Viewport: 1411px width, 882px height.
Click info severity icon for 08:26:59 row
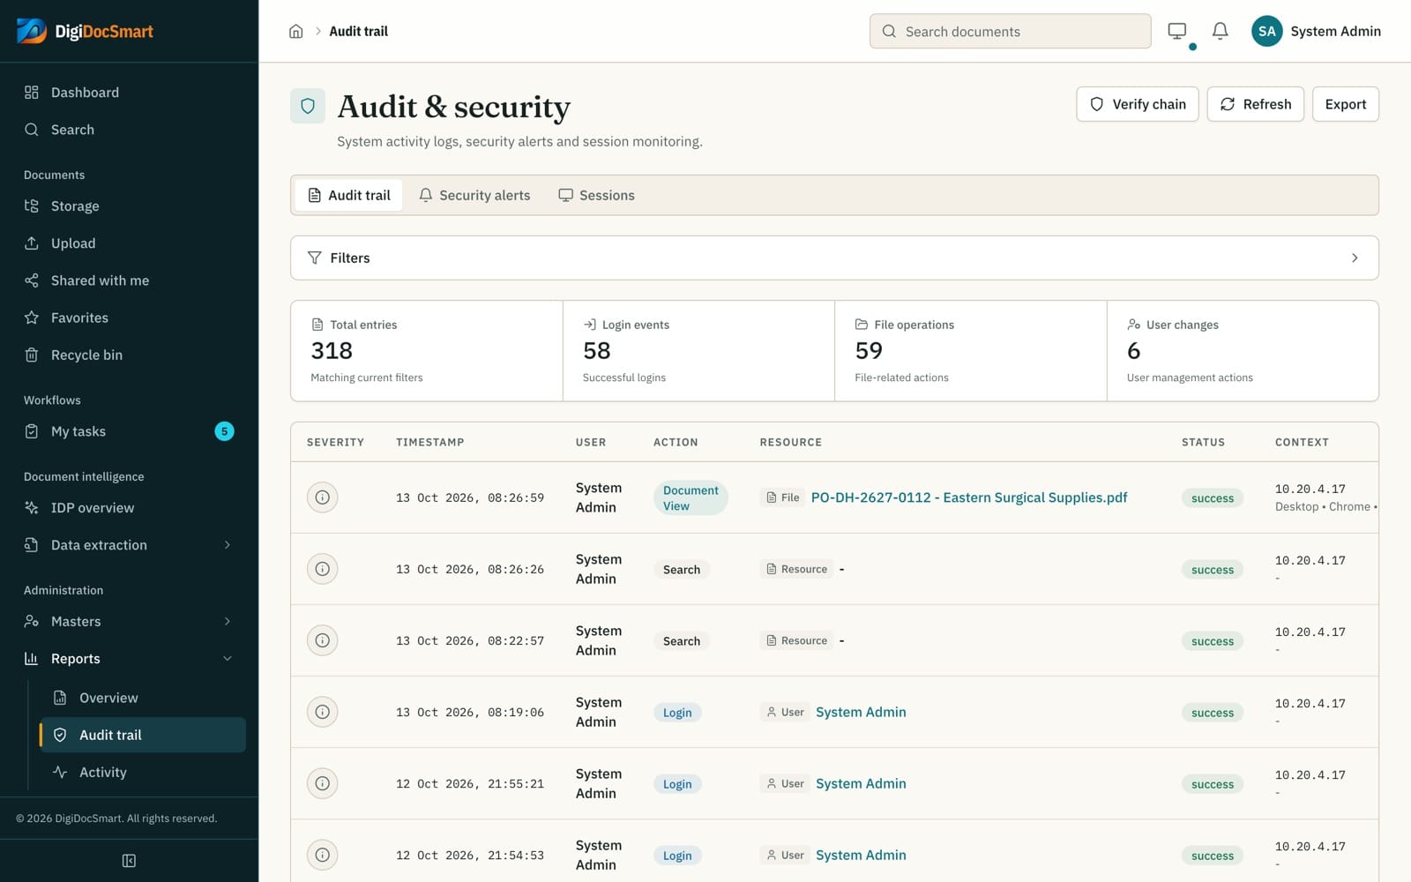pyautogui.click(x=323, y=497)
